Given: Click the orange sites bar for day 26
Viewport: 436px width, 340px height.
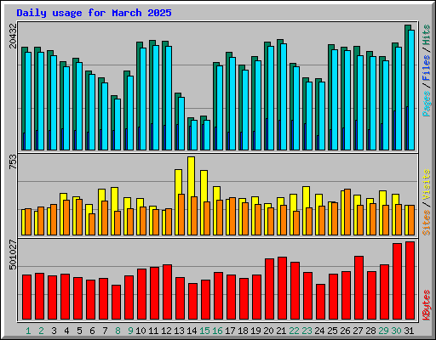Looking at the screenshot, I should tap(347, 212).
